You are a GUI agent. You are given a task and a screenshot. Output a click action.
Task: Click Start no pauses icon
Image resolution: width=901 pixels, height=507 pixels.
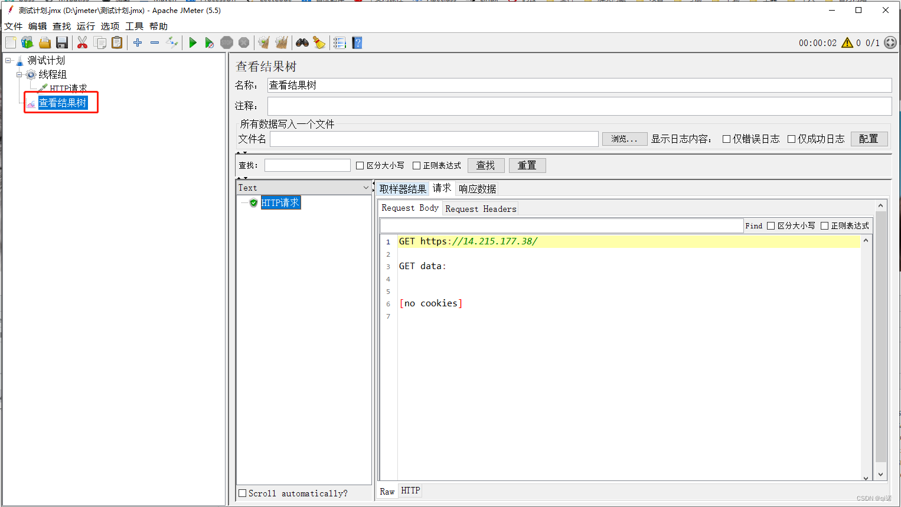(x=210, y=42)
